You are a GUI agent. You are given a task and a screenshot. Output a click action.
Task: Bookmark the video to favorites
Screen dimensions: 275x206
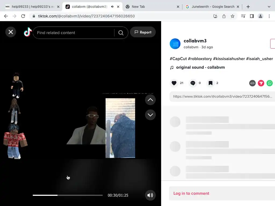[x=211, y=83]
